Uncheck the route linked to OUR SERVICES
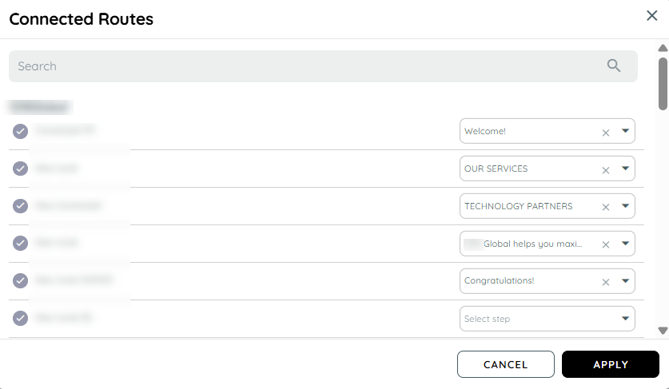This screenshot has width=669, height=389. click(21, 169)
